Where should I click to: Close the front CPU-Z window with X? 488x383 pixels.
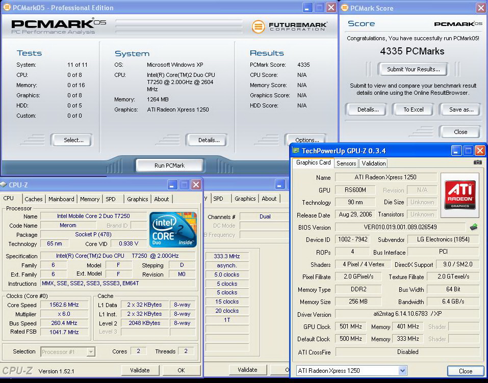tap(196, 185)
